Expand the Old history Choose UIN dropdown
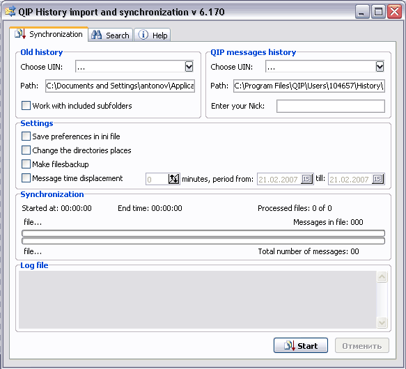This screenshot has height=369, width=406. tap(189, 67)
